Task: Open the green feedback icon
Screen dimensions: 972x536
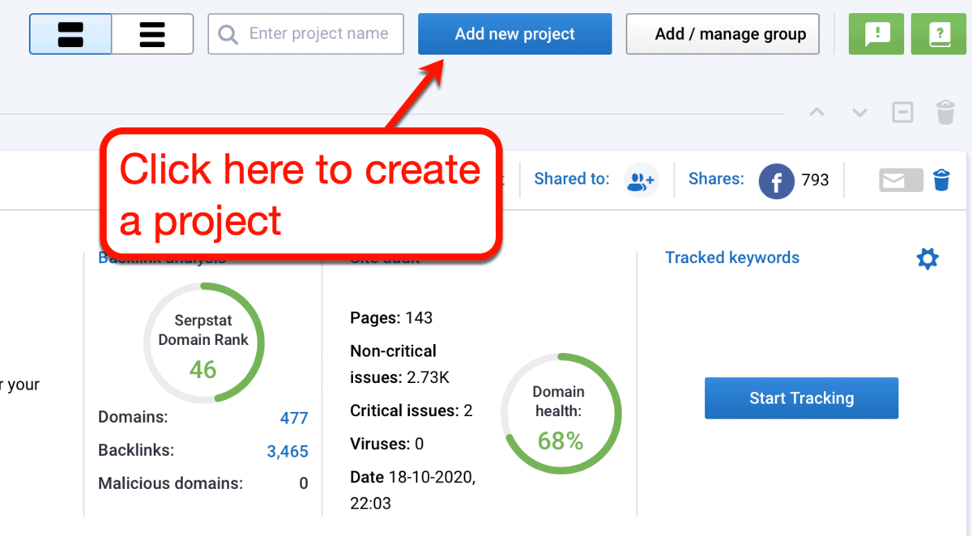Action: coord(876,34)
